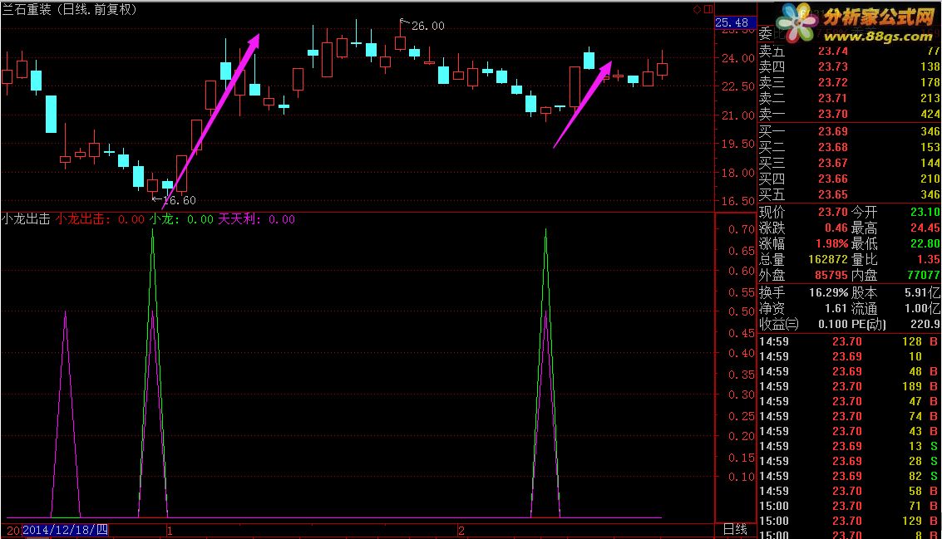Click the 涨跌 value 0.46
Image resolution: width=942 pixels, height=539 pixels.
click(836, 228)
